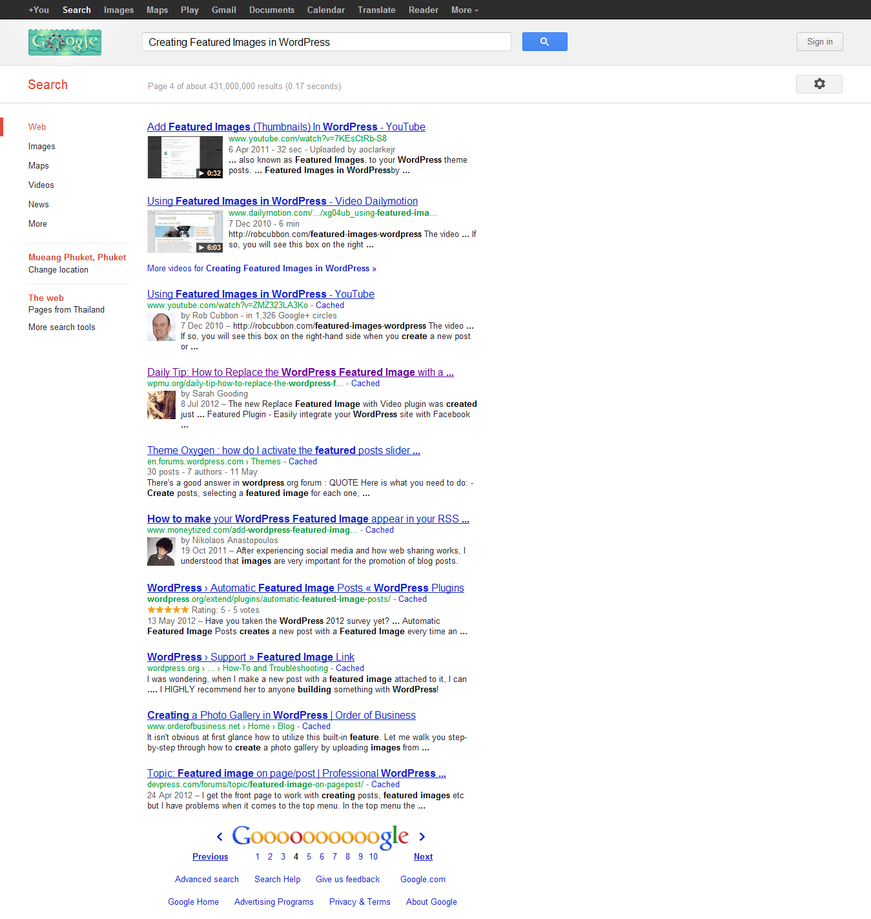
Task: Open +You in the top bar
Action: 39,10
